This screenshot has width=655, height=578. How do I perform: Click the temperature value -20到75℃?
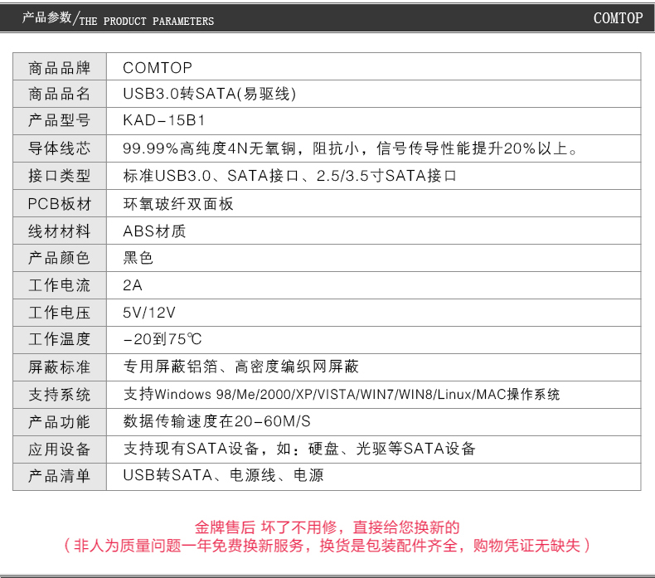tap(163, 339)
